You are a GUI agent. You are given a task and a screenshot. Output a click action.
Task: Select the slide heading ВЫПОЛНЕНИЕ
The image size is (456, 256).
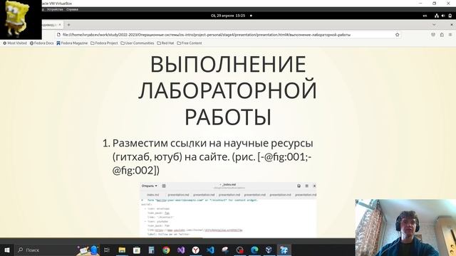[228, 65]
